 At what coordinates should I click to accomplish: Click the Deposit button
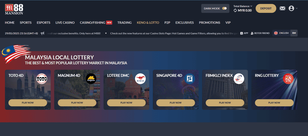266,8
